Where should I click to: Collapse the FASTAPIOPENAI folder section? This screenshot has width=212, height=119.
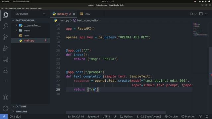click(26, 20)
